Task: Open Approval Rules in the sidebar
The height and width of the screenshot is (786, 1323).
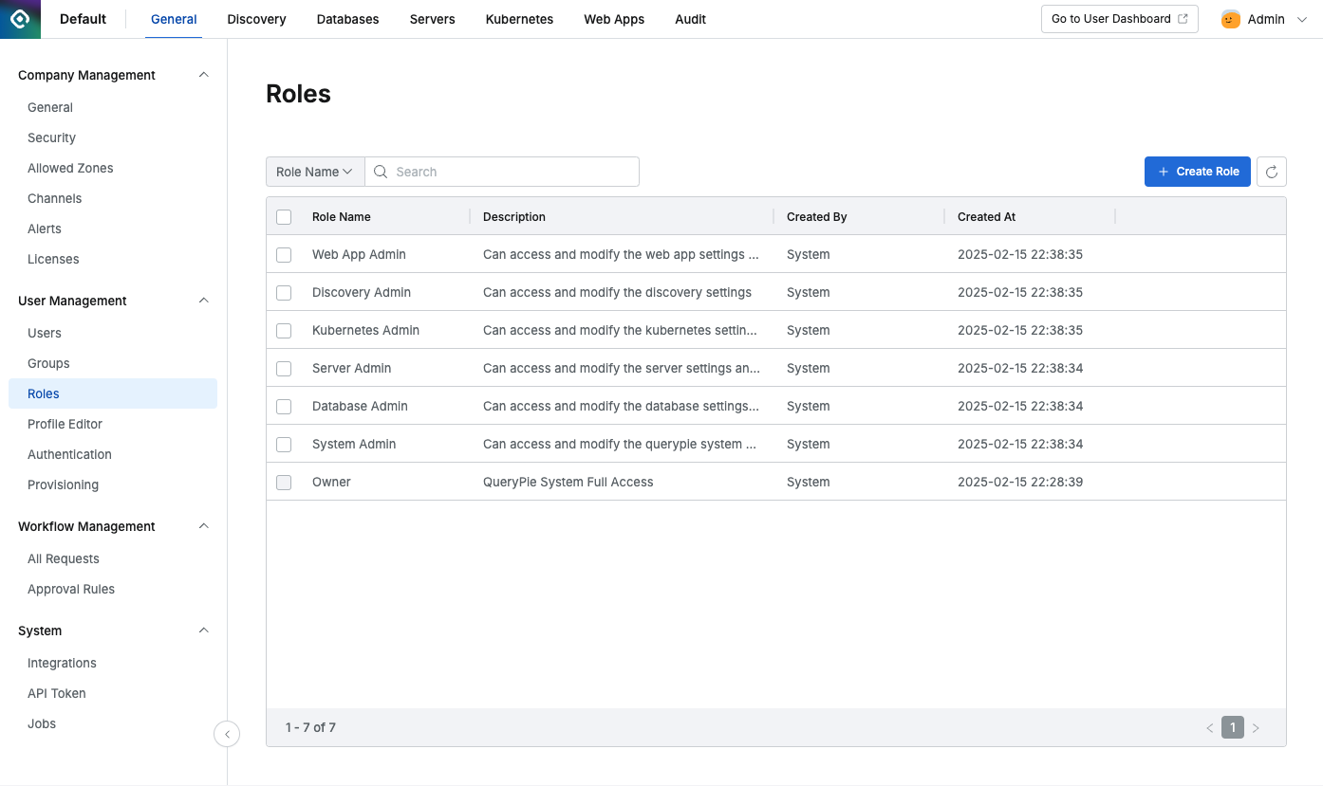Action: [x=71, y=589]
